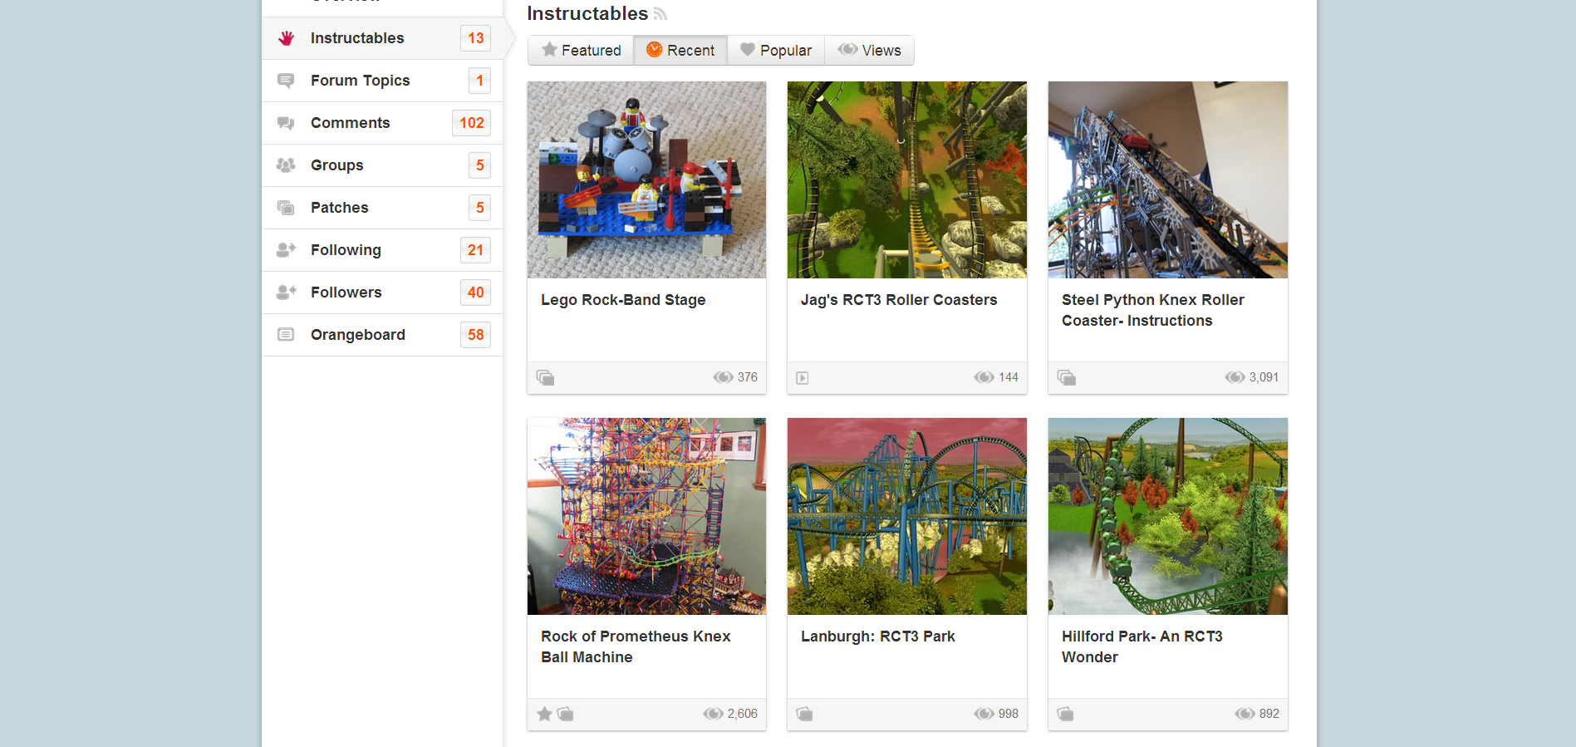Click the Orangeboard icon in sidebar
The image size is (1576, 747).
[286, 335]
